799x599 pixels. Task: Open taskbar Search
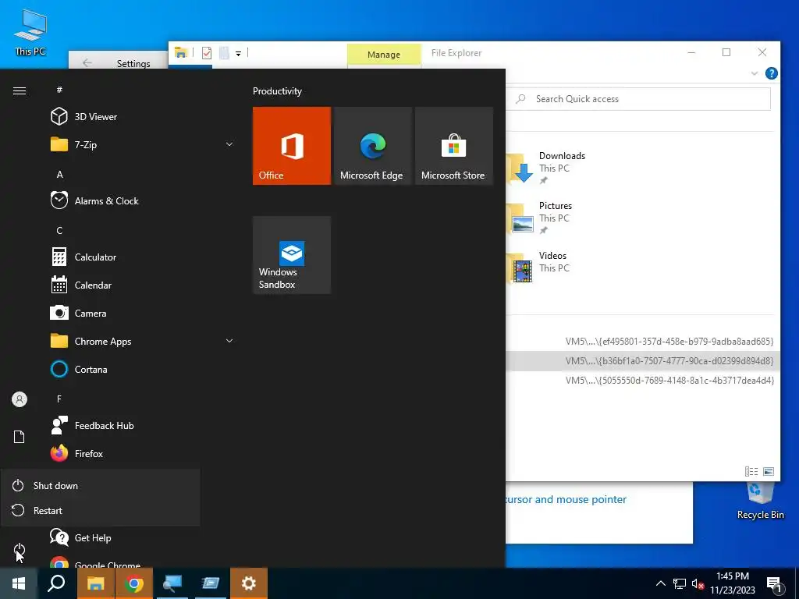point(56,583)
